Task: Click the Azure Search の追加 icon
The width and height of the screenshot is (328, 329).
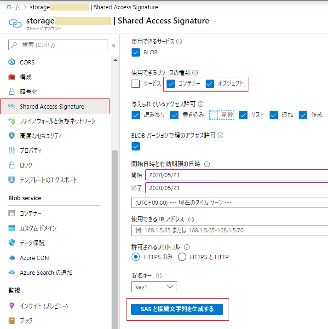Action: click(12, 272)
